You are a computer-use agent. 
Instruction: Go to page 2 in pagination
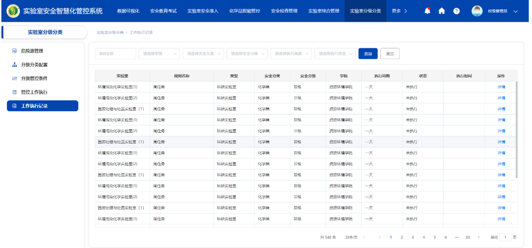coord(402,237)
